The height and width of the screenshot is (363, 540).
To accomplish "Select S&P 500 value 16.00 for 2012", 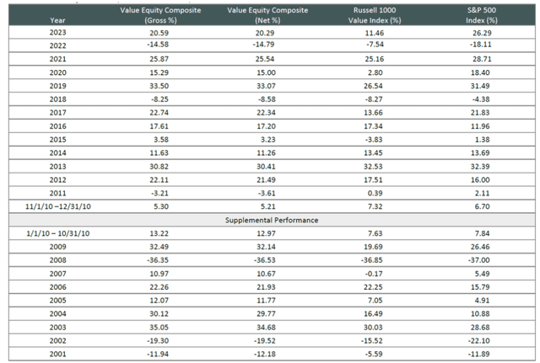I will (x=480, y=179).
